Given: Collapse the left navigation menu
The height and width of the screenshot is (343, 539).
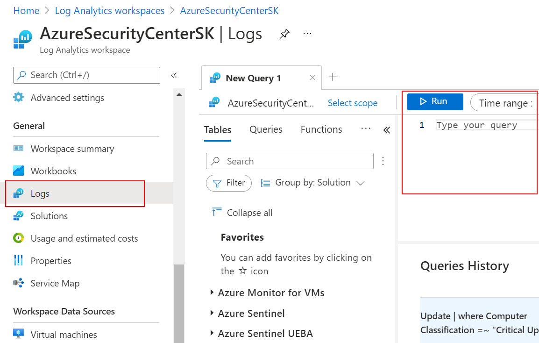Looking at the screenshot, I should tap(174, 75).
